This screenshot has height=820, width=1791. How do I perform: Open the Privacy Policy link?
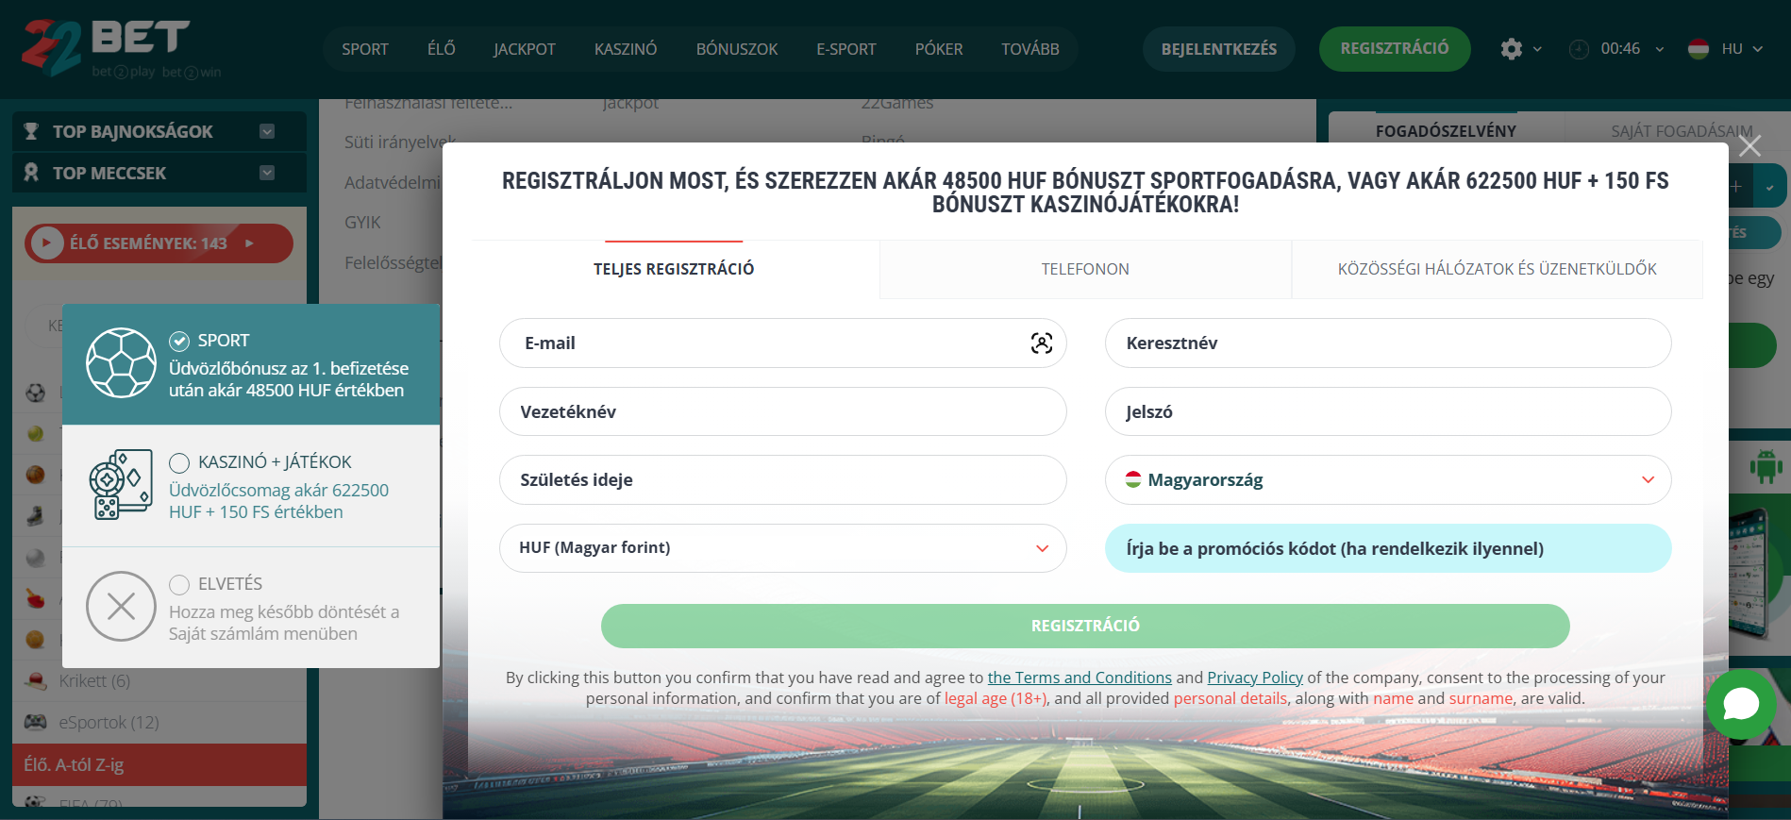(x=1255, y=678)
